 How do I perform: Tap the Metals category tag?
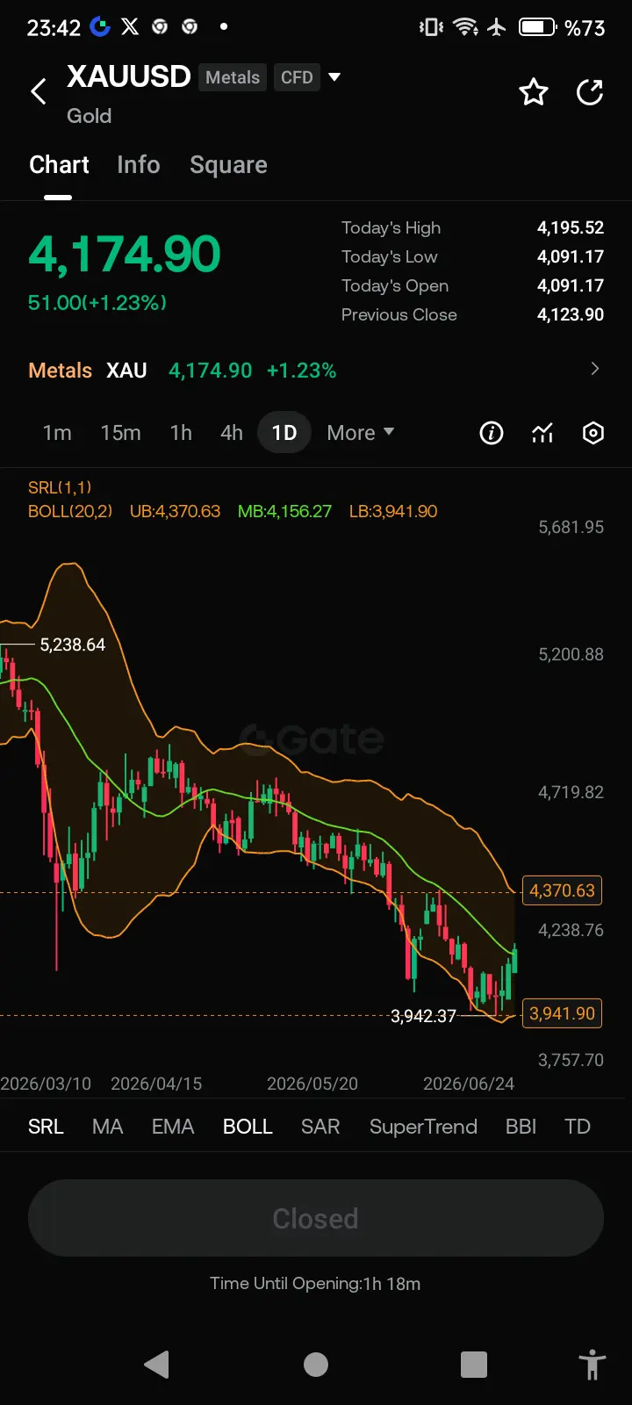(x=233, y=77)
